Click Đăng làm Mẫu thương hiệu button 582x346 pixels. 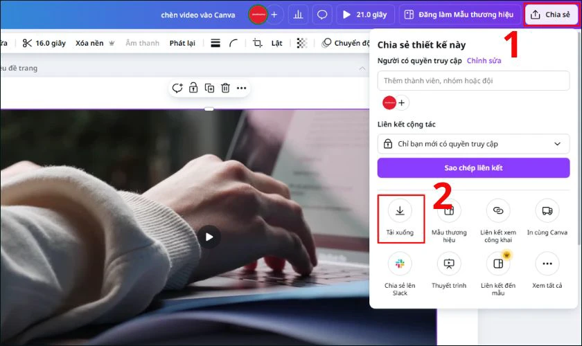[x=459, y=15]
